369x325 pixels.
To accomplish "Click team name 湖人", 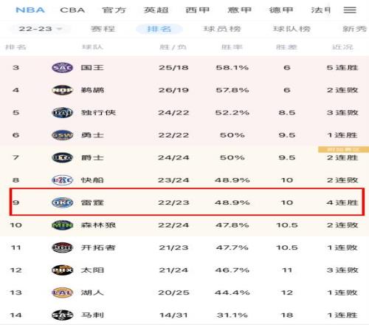I will 92,292.
